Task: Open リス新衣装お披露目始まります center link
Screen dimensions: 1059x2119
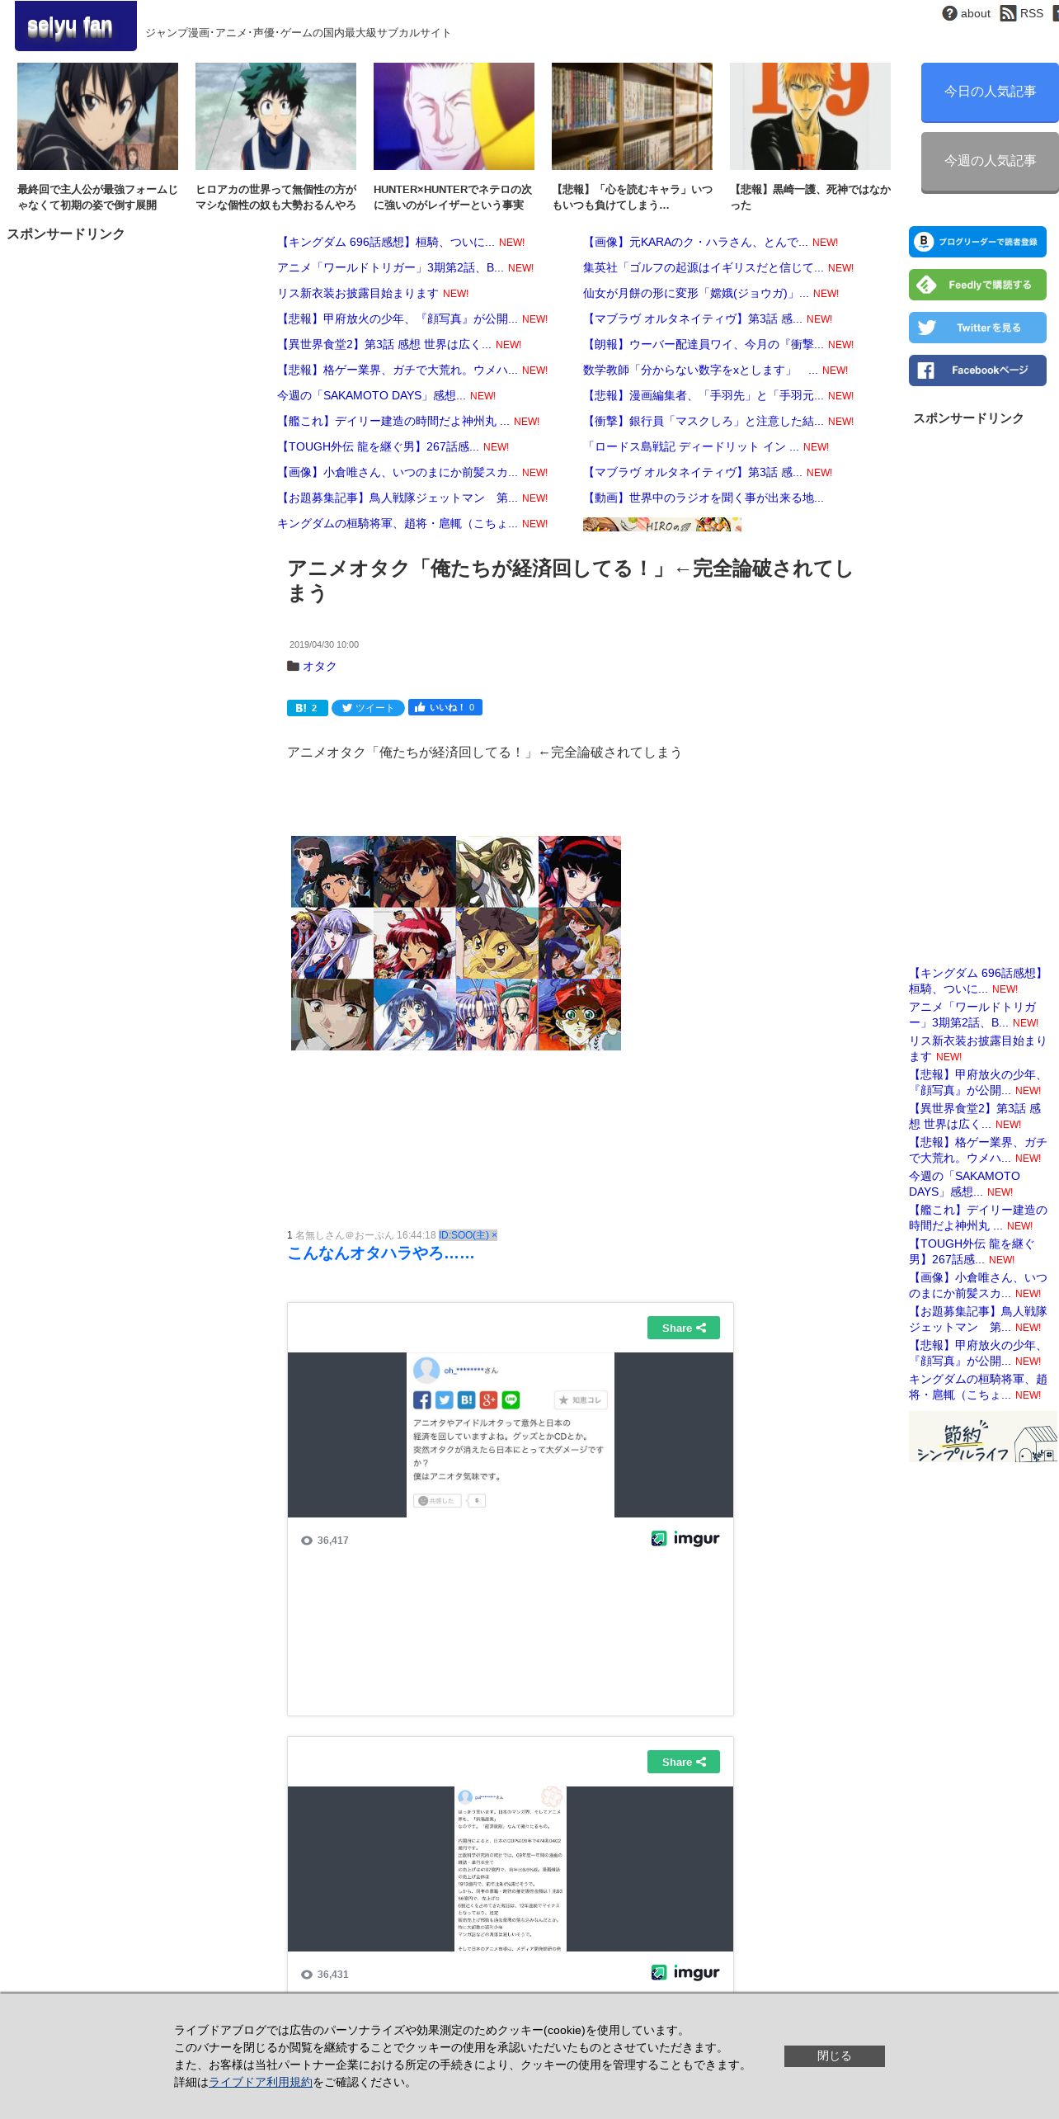Action: click(x=357, y=293)
